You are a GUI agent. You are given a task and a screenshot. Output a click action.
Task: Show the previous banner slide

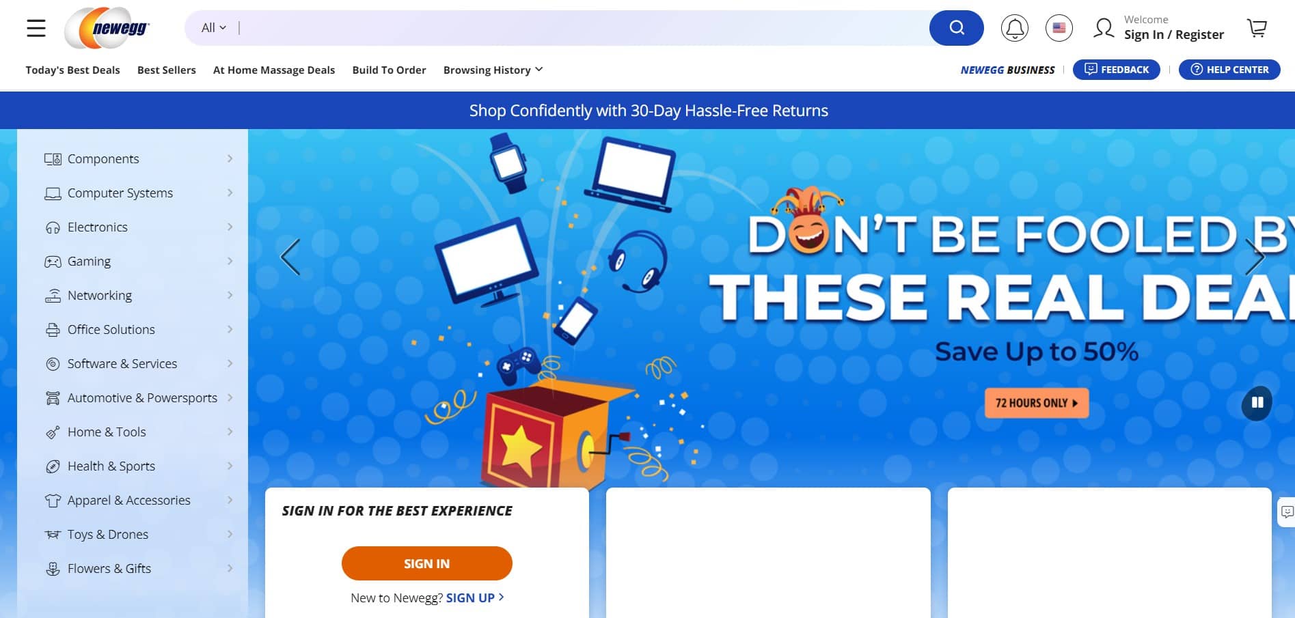290,257
